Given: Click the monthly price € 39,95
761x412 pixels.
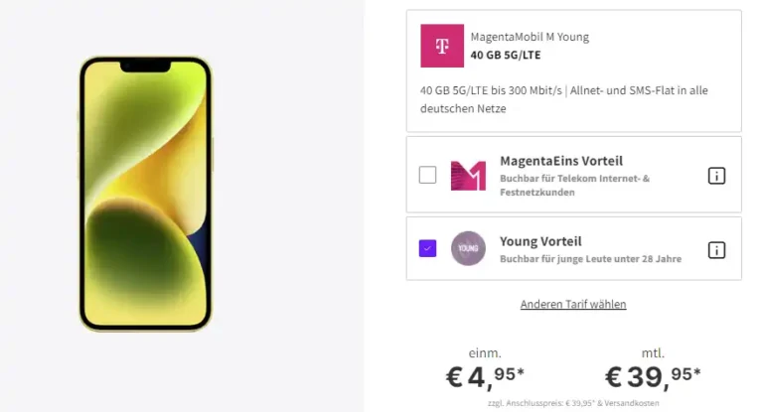Looking at the screenshot, I should pyautogui.click(x=653, y=377).
